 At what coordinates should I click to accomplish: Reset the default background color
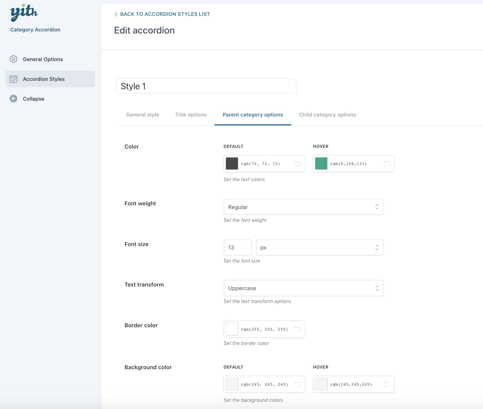298,384
